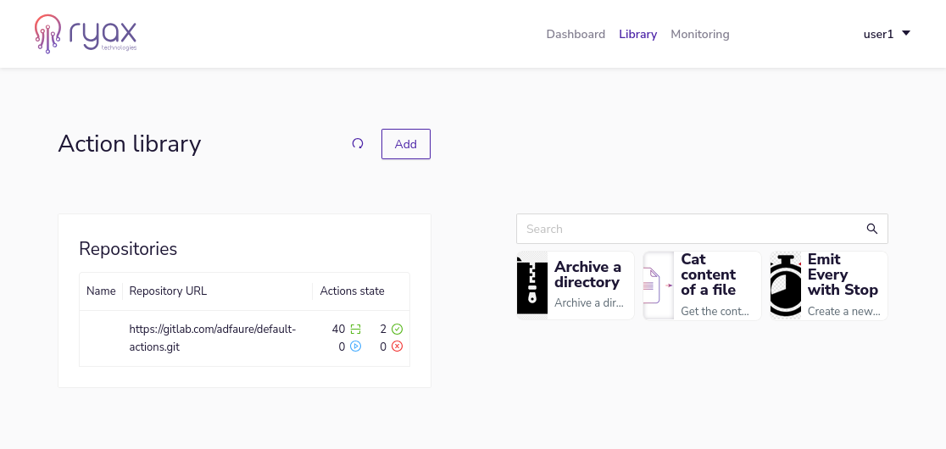The image size is (946, 449).
Task: Refresh the action library with reload icon
Action: [358, 144]
